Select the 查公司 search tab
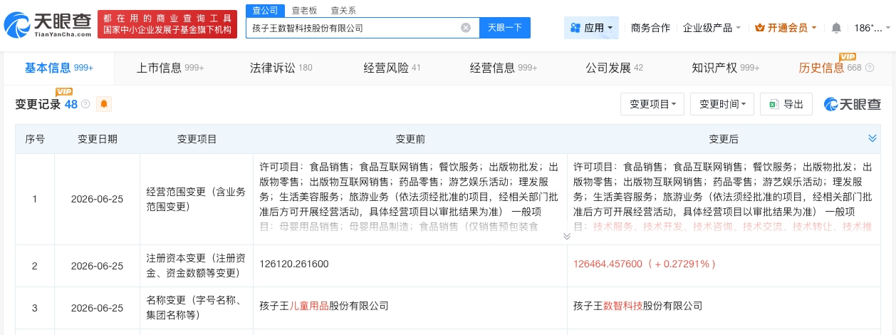 (x=265, y=11)
